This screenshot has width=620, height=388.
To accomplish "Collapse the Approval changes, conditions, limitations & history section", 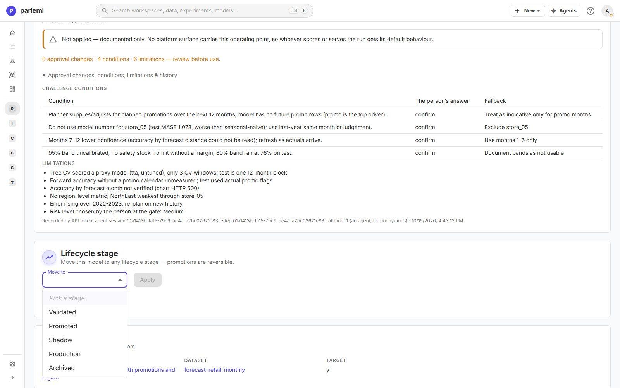I will pos(110,75).
